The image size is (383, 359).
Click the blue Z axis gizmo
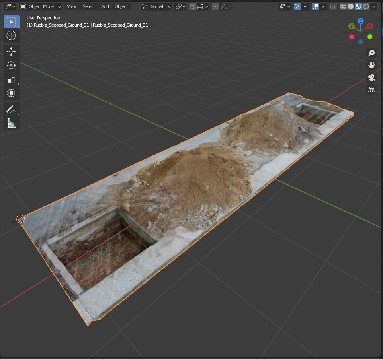click(x=361, y=21)
